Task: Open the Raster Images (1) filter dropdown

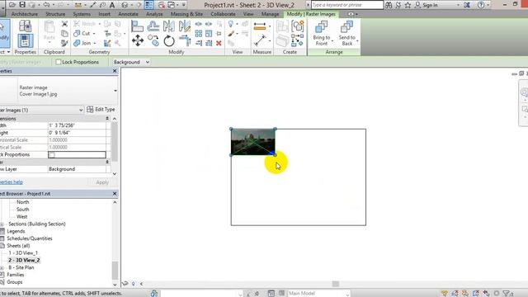Action: coord(81,110)
